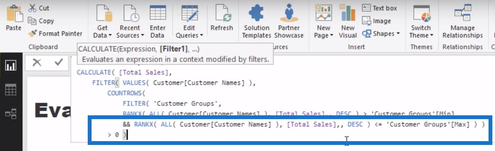Insert a Text box

pos(380,8)
